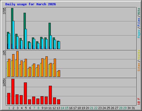Click the cyan pages bar for day 13
The height and width of the screenshot is (111, 142).
59,45
